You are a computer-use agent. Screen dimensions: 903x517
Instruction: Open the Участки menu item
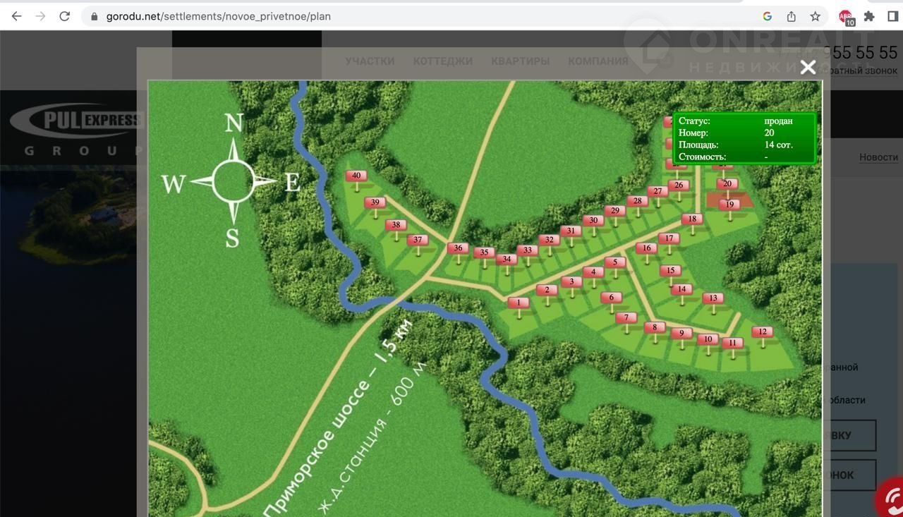(x=370, y=61)
